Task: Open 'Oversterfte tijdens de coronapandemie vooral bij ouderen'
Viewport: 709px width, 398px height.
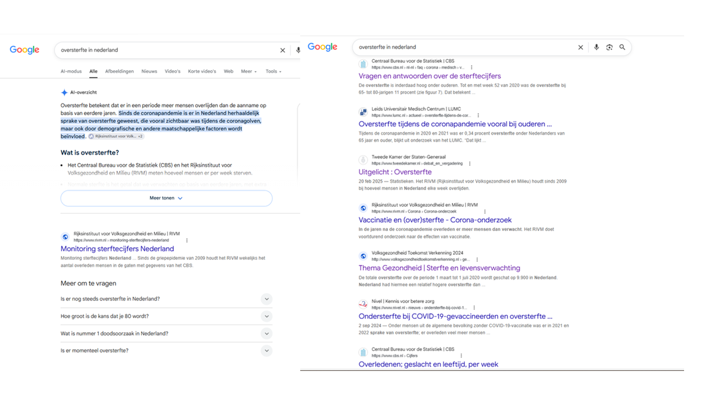Action: pyautogui.click(x=455, y=124)
